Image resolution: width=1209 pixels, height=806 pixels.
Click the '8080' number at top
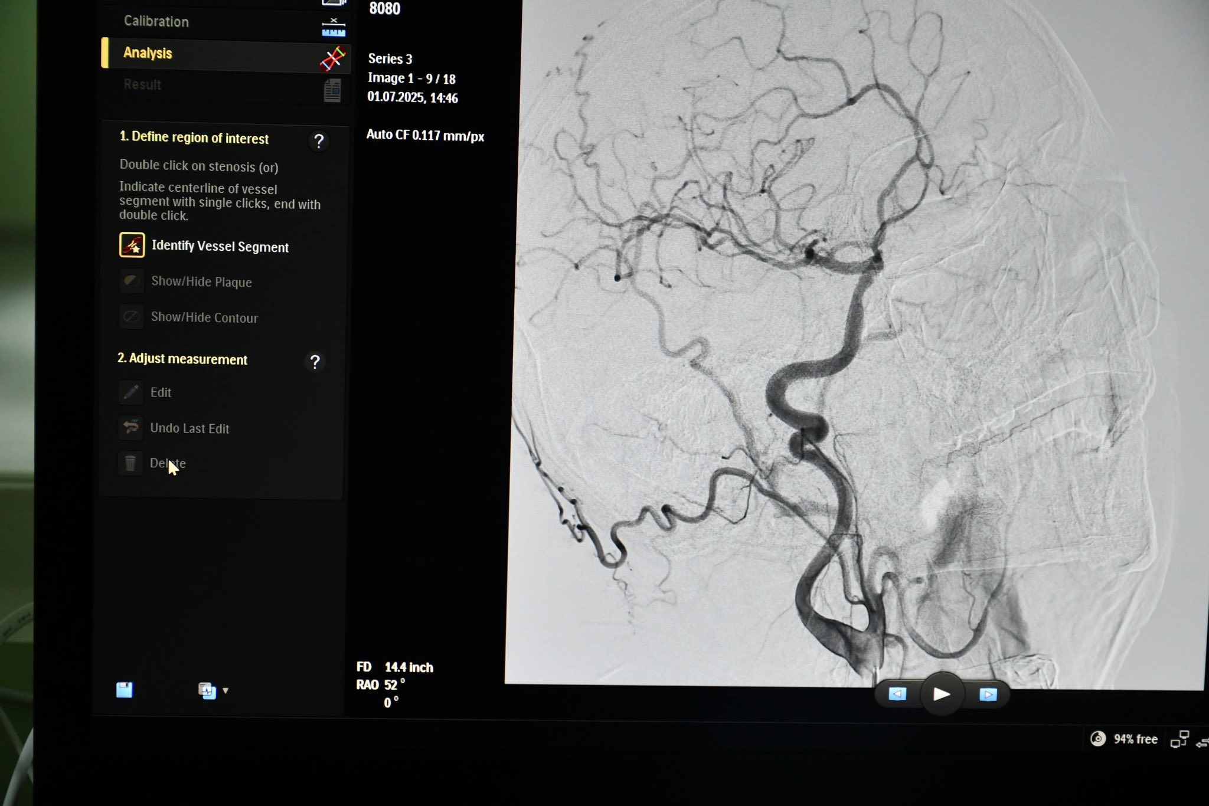[385, 8]
